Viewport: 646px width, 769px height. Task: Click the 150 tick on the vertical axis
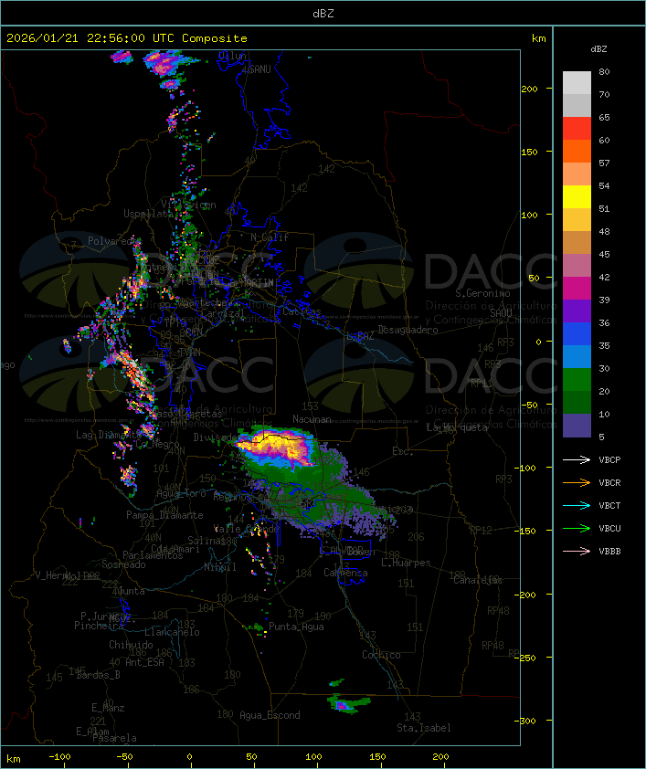tap(529, 152)
